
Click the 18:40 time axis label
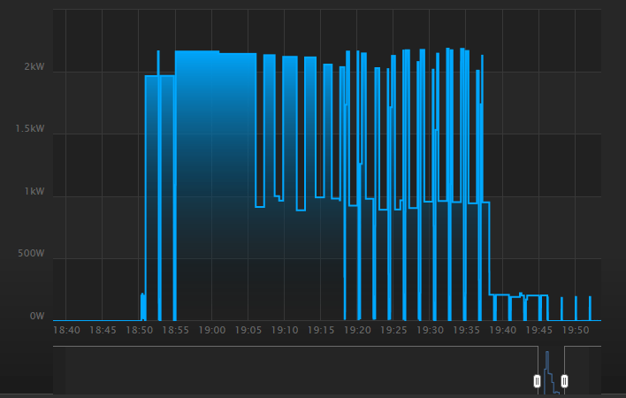click(x=66, y=330)
